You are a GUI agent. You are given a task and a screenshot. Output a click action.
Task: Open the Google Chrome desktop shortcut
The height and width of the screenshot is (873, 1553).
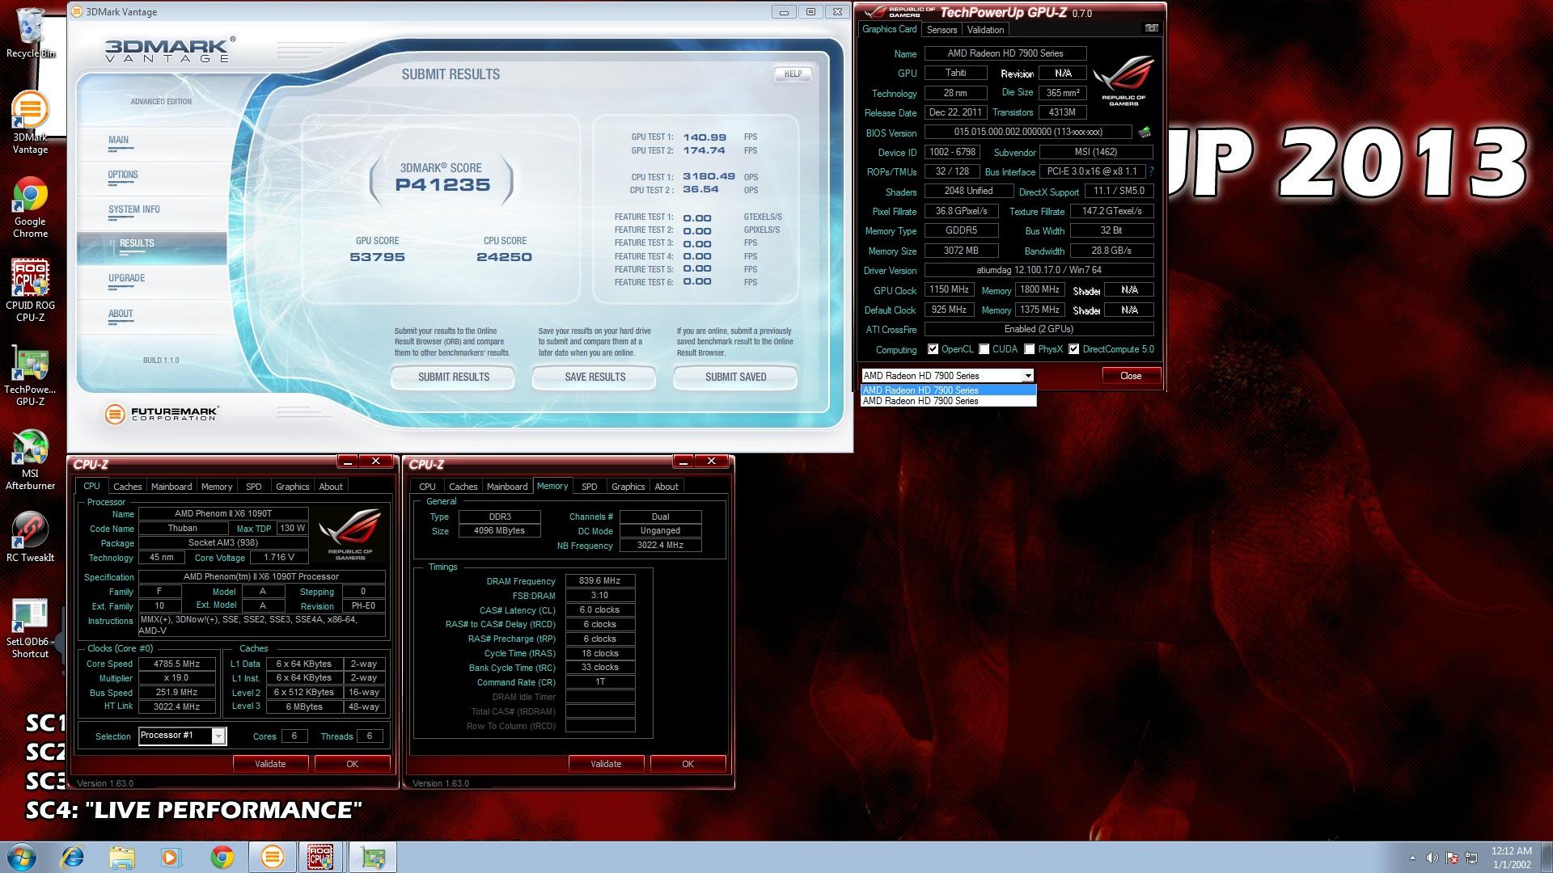pos(30,207)
